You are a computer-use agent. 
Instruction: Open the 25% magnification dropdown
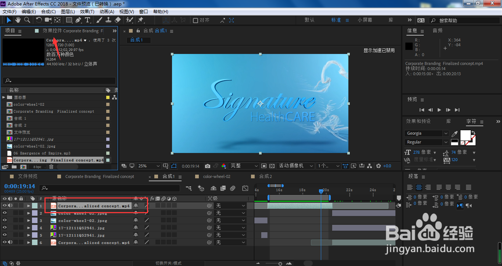click(148, 166)
